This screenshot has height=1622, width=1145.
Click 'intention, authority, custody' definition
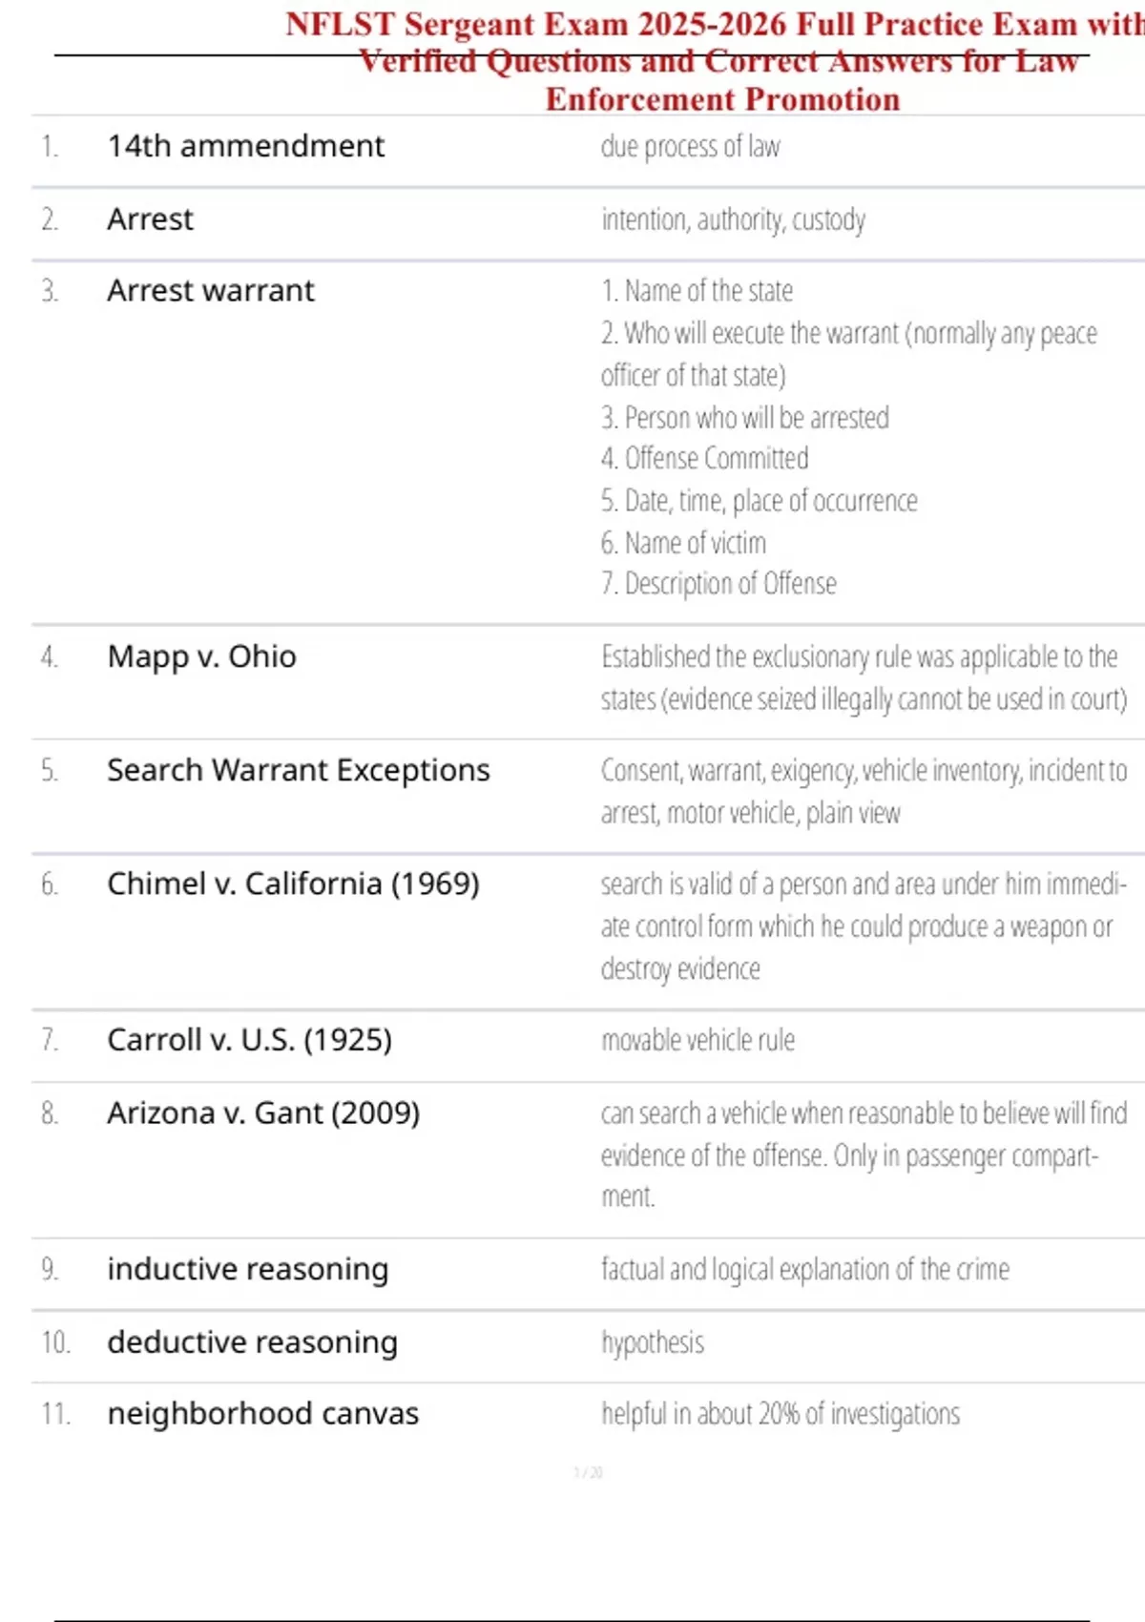(x=733, y=220)
